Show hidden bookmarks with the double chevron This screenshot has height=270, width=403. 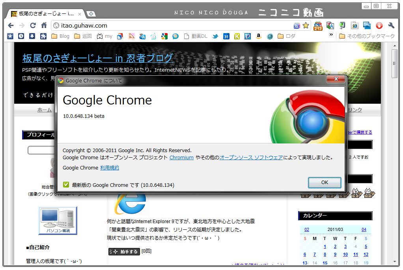(x=331, y=35)
